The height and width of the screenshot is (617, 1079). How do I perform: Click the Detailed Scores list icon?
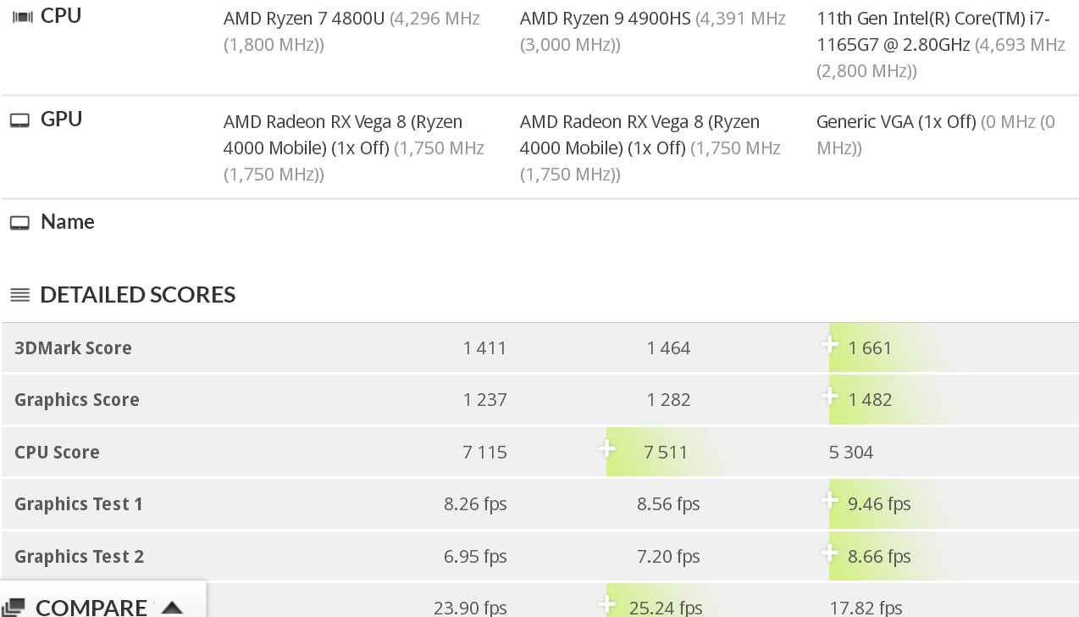coord(19,295)
